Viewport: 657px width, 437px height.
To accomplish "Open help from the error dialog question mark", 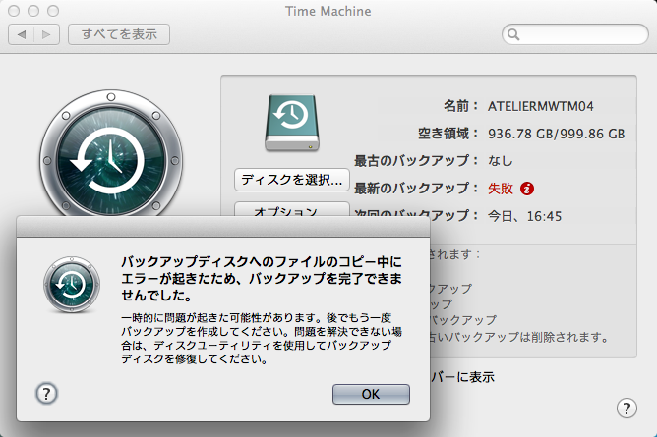I will pyautogui.click(x=46, y=393).
